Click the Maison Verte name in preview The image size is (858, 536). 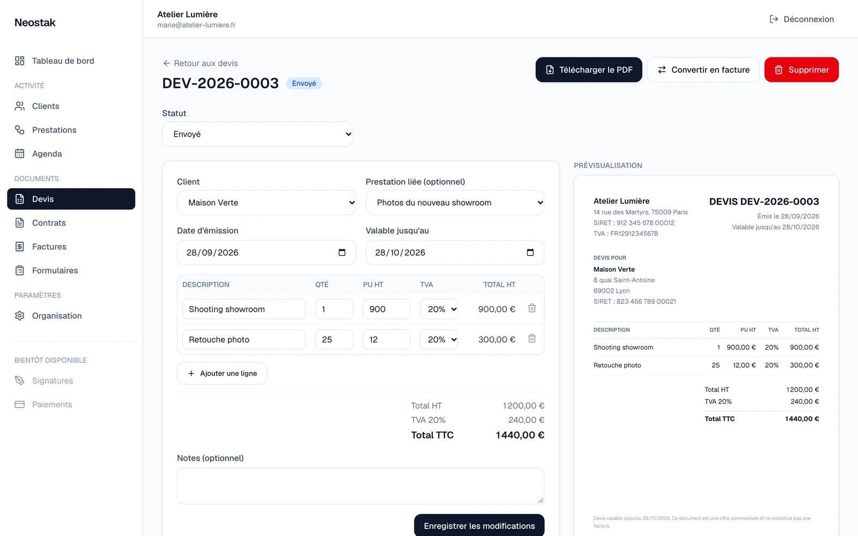click(614, 270)
